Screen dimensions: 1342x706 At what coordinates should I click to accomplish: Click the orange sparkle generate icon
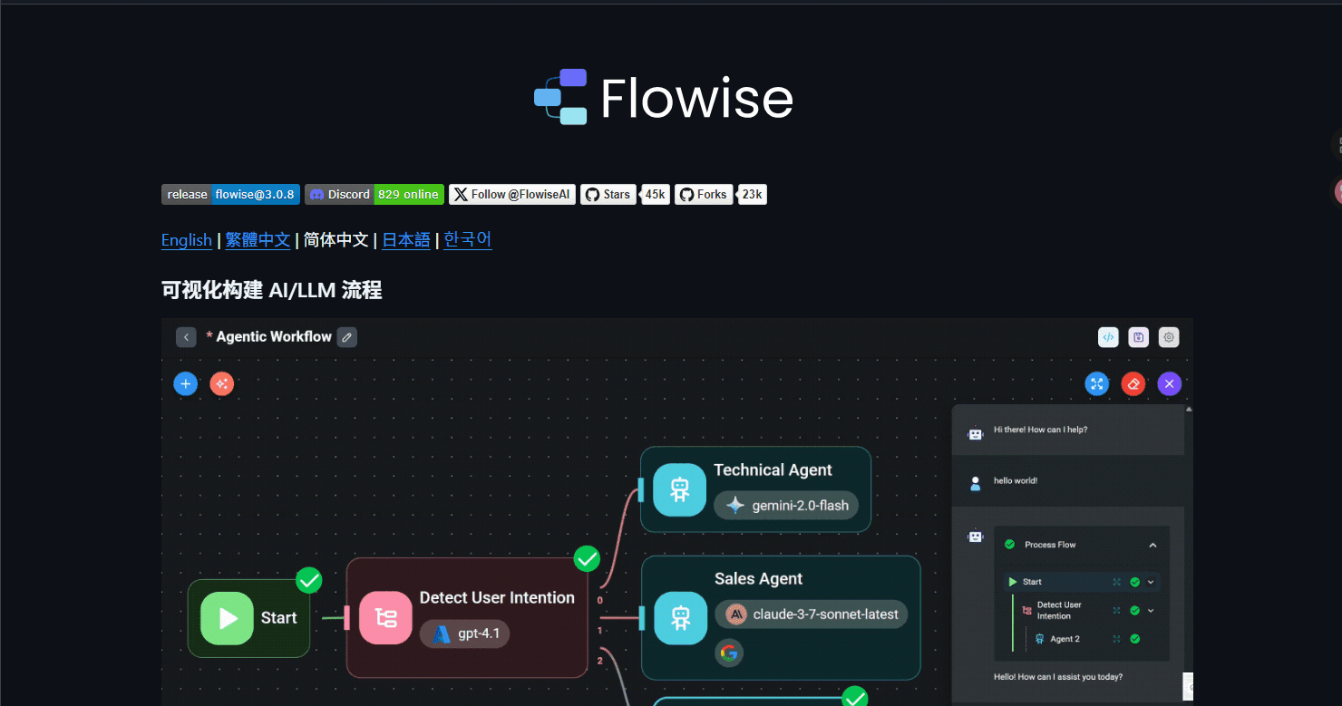[222, 384]
